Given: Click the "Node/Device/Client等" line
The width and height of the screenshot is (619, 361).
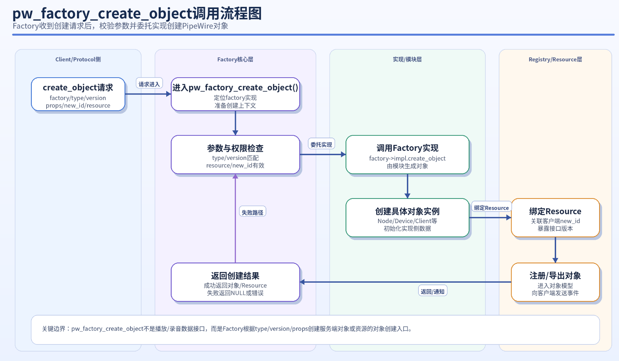Looking at the screenshot, I should (407, 221).
